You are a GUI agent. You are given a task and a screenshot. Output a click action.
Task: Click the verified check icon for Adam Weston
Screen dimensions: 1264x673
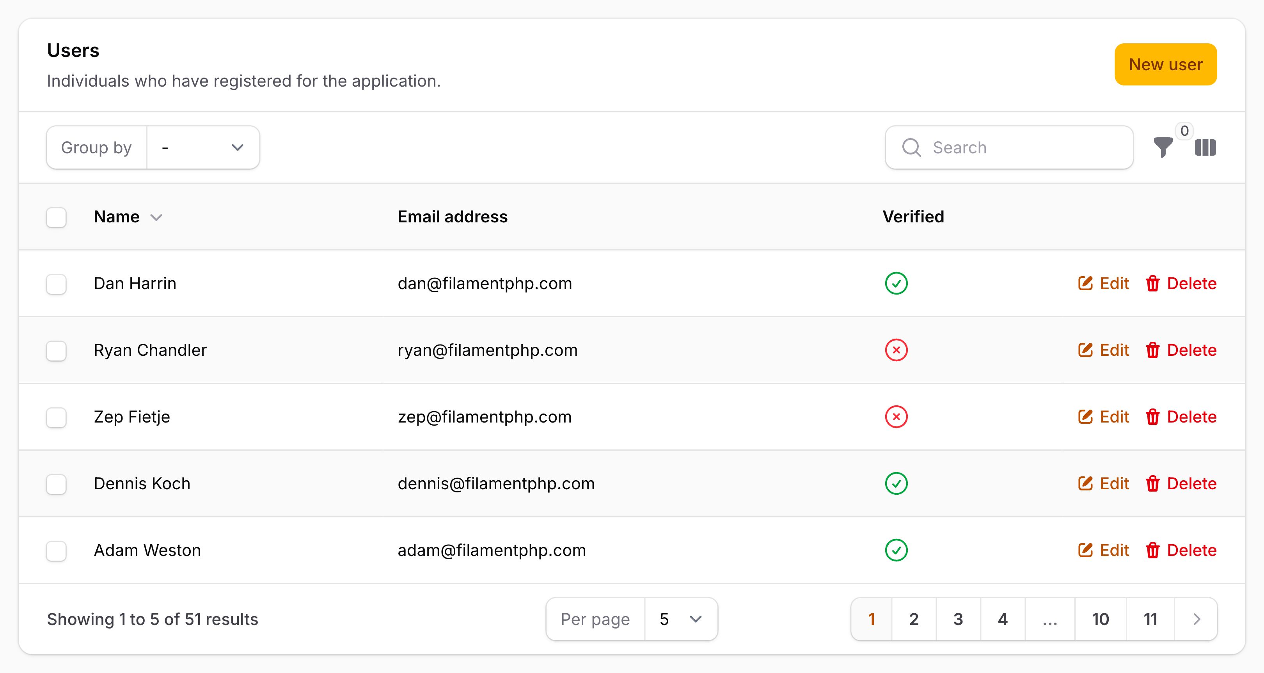click(896, 550)
